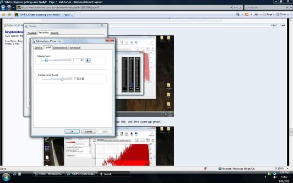Launch Internet Explorer from Quick Launch

(x=15, y=174)
